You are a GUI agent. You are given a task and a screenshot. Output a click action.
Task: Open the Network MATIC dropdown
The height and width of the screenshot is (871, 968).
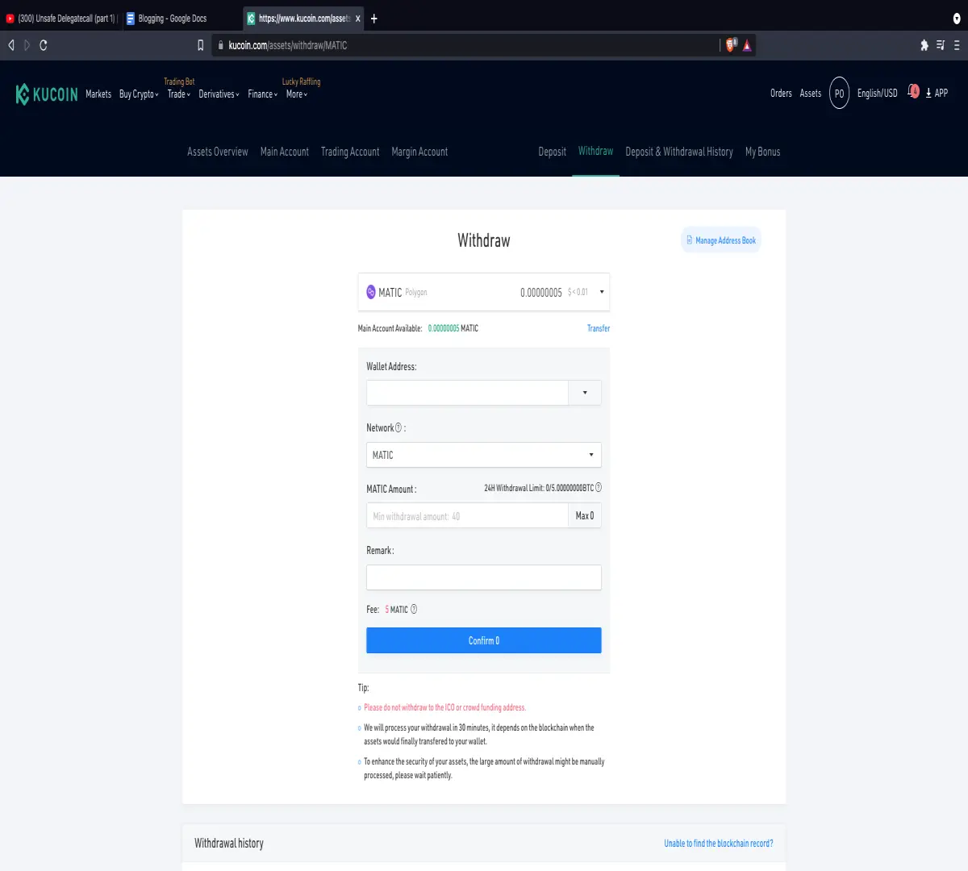coord(484,455)
